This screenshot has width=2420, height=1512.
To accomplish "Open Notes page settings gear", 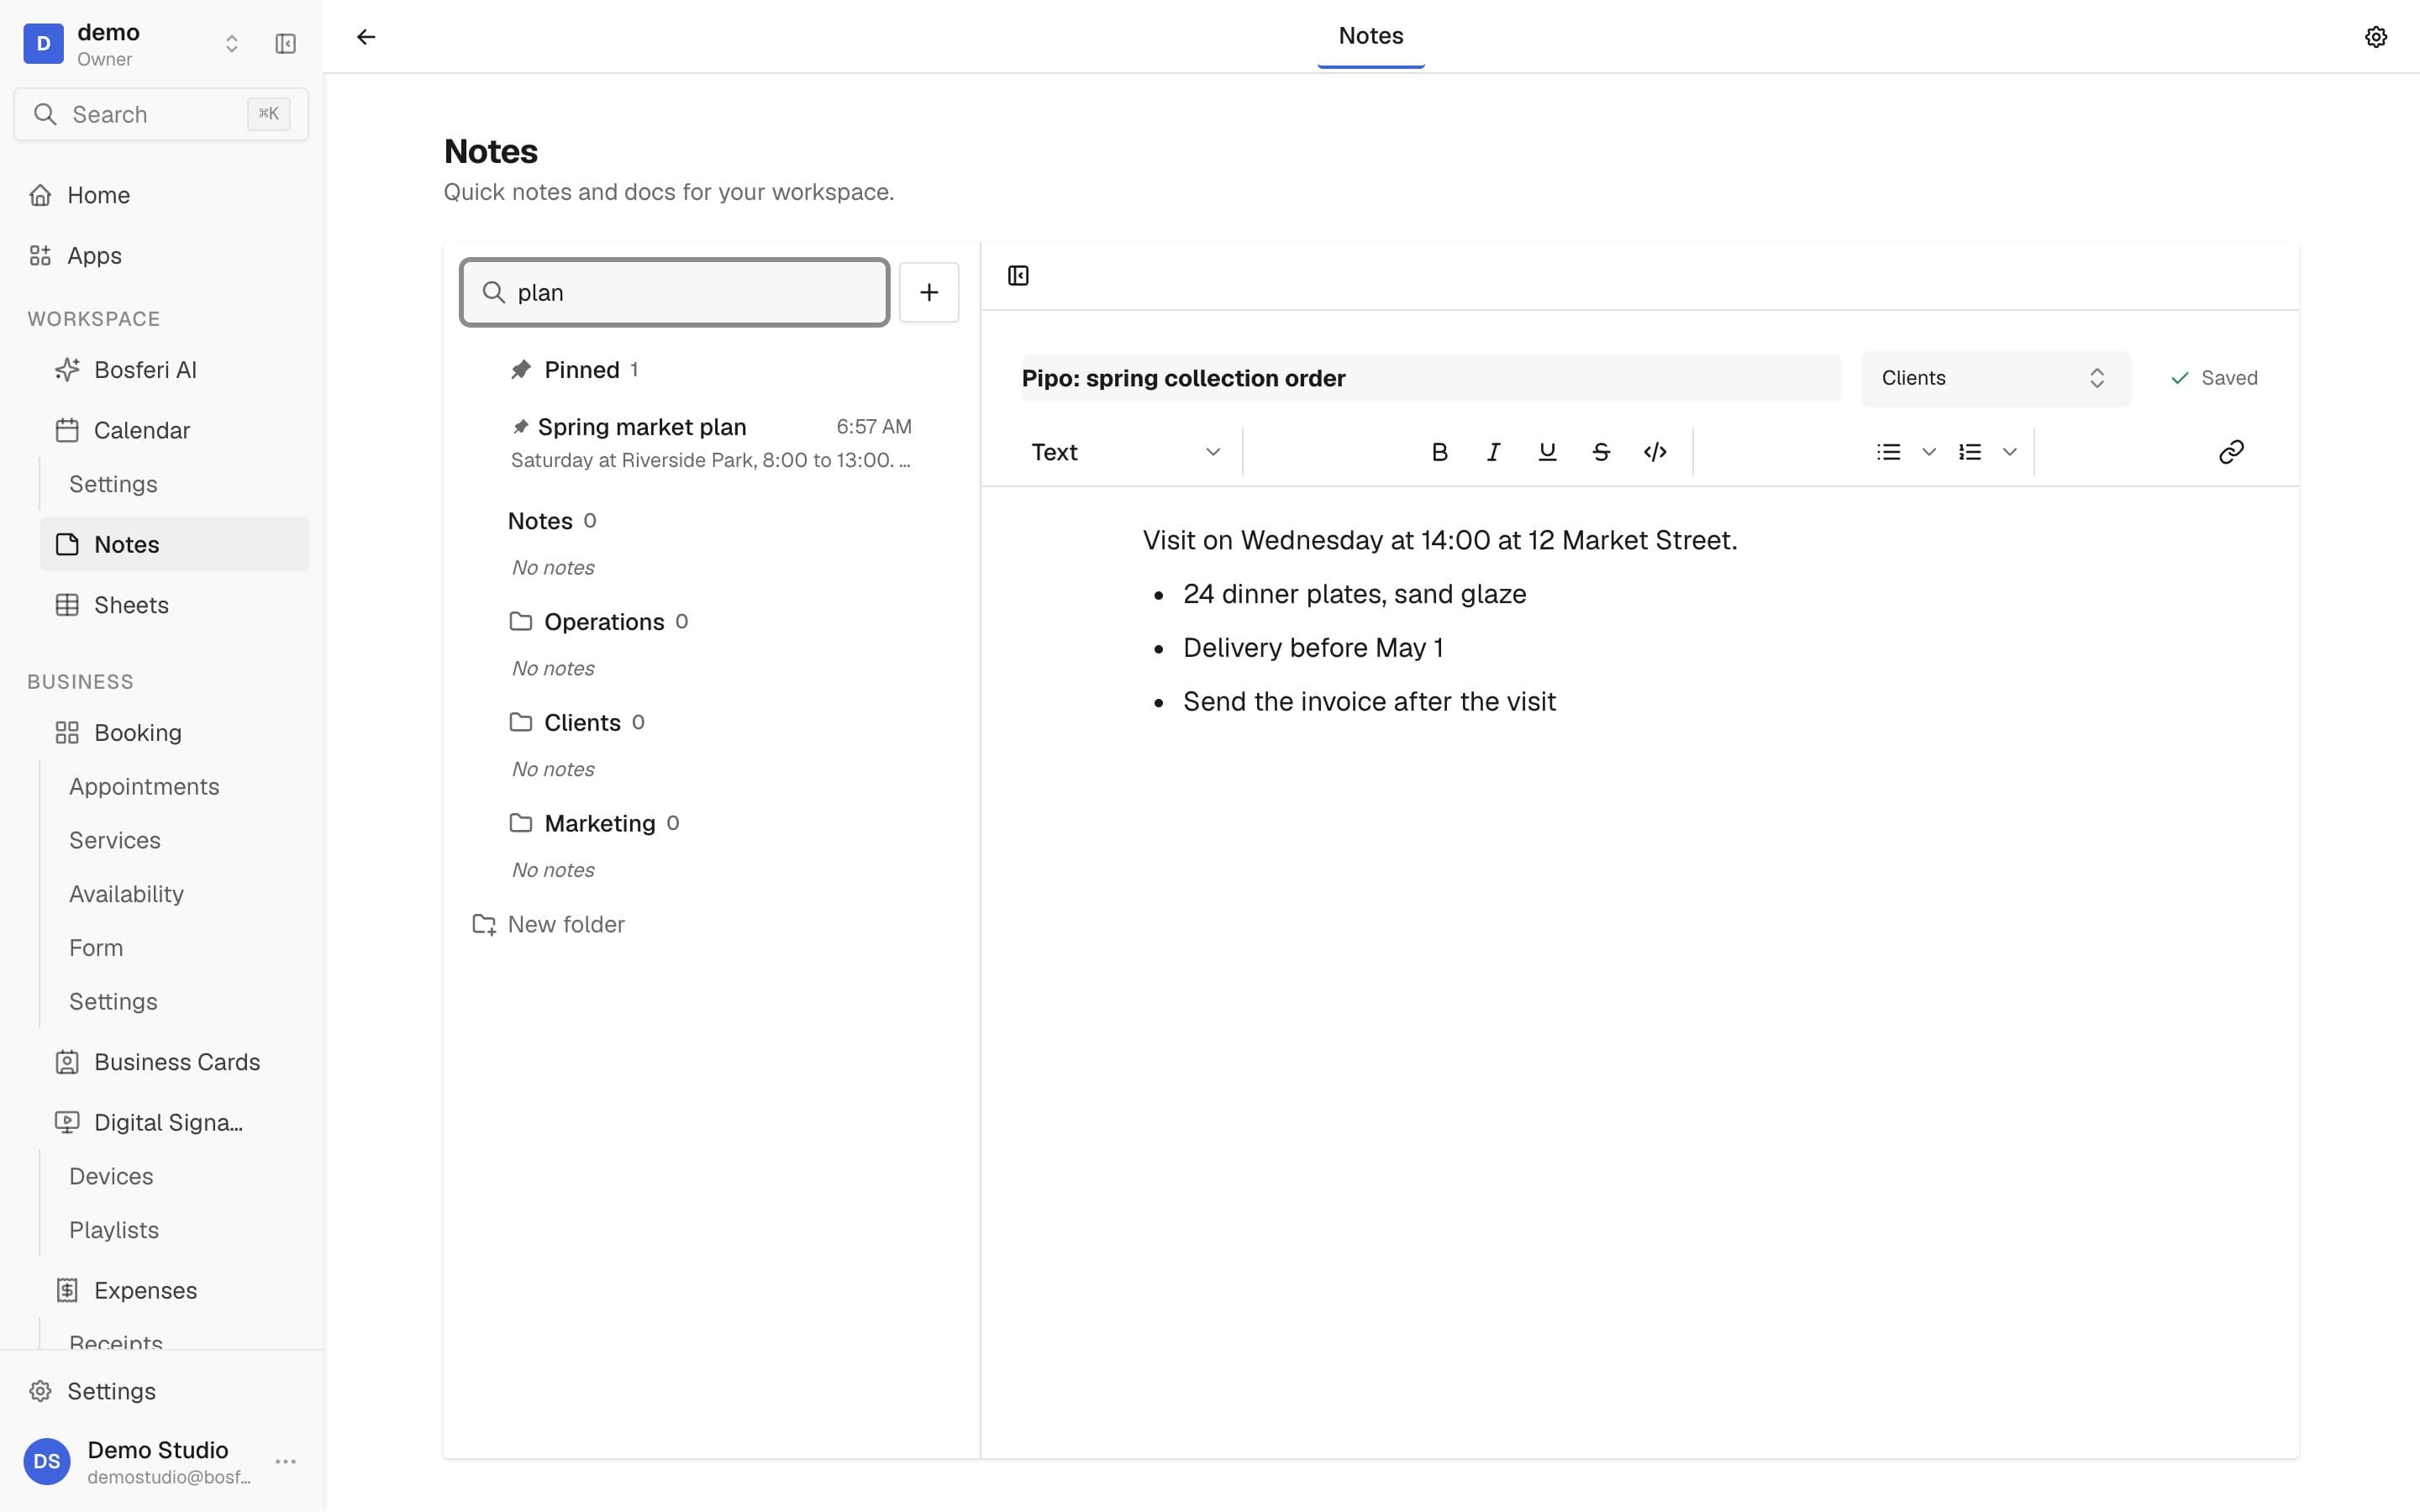I will pos(2375,37).
